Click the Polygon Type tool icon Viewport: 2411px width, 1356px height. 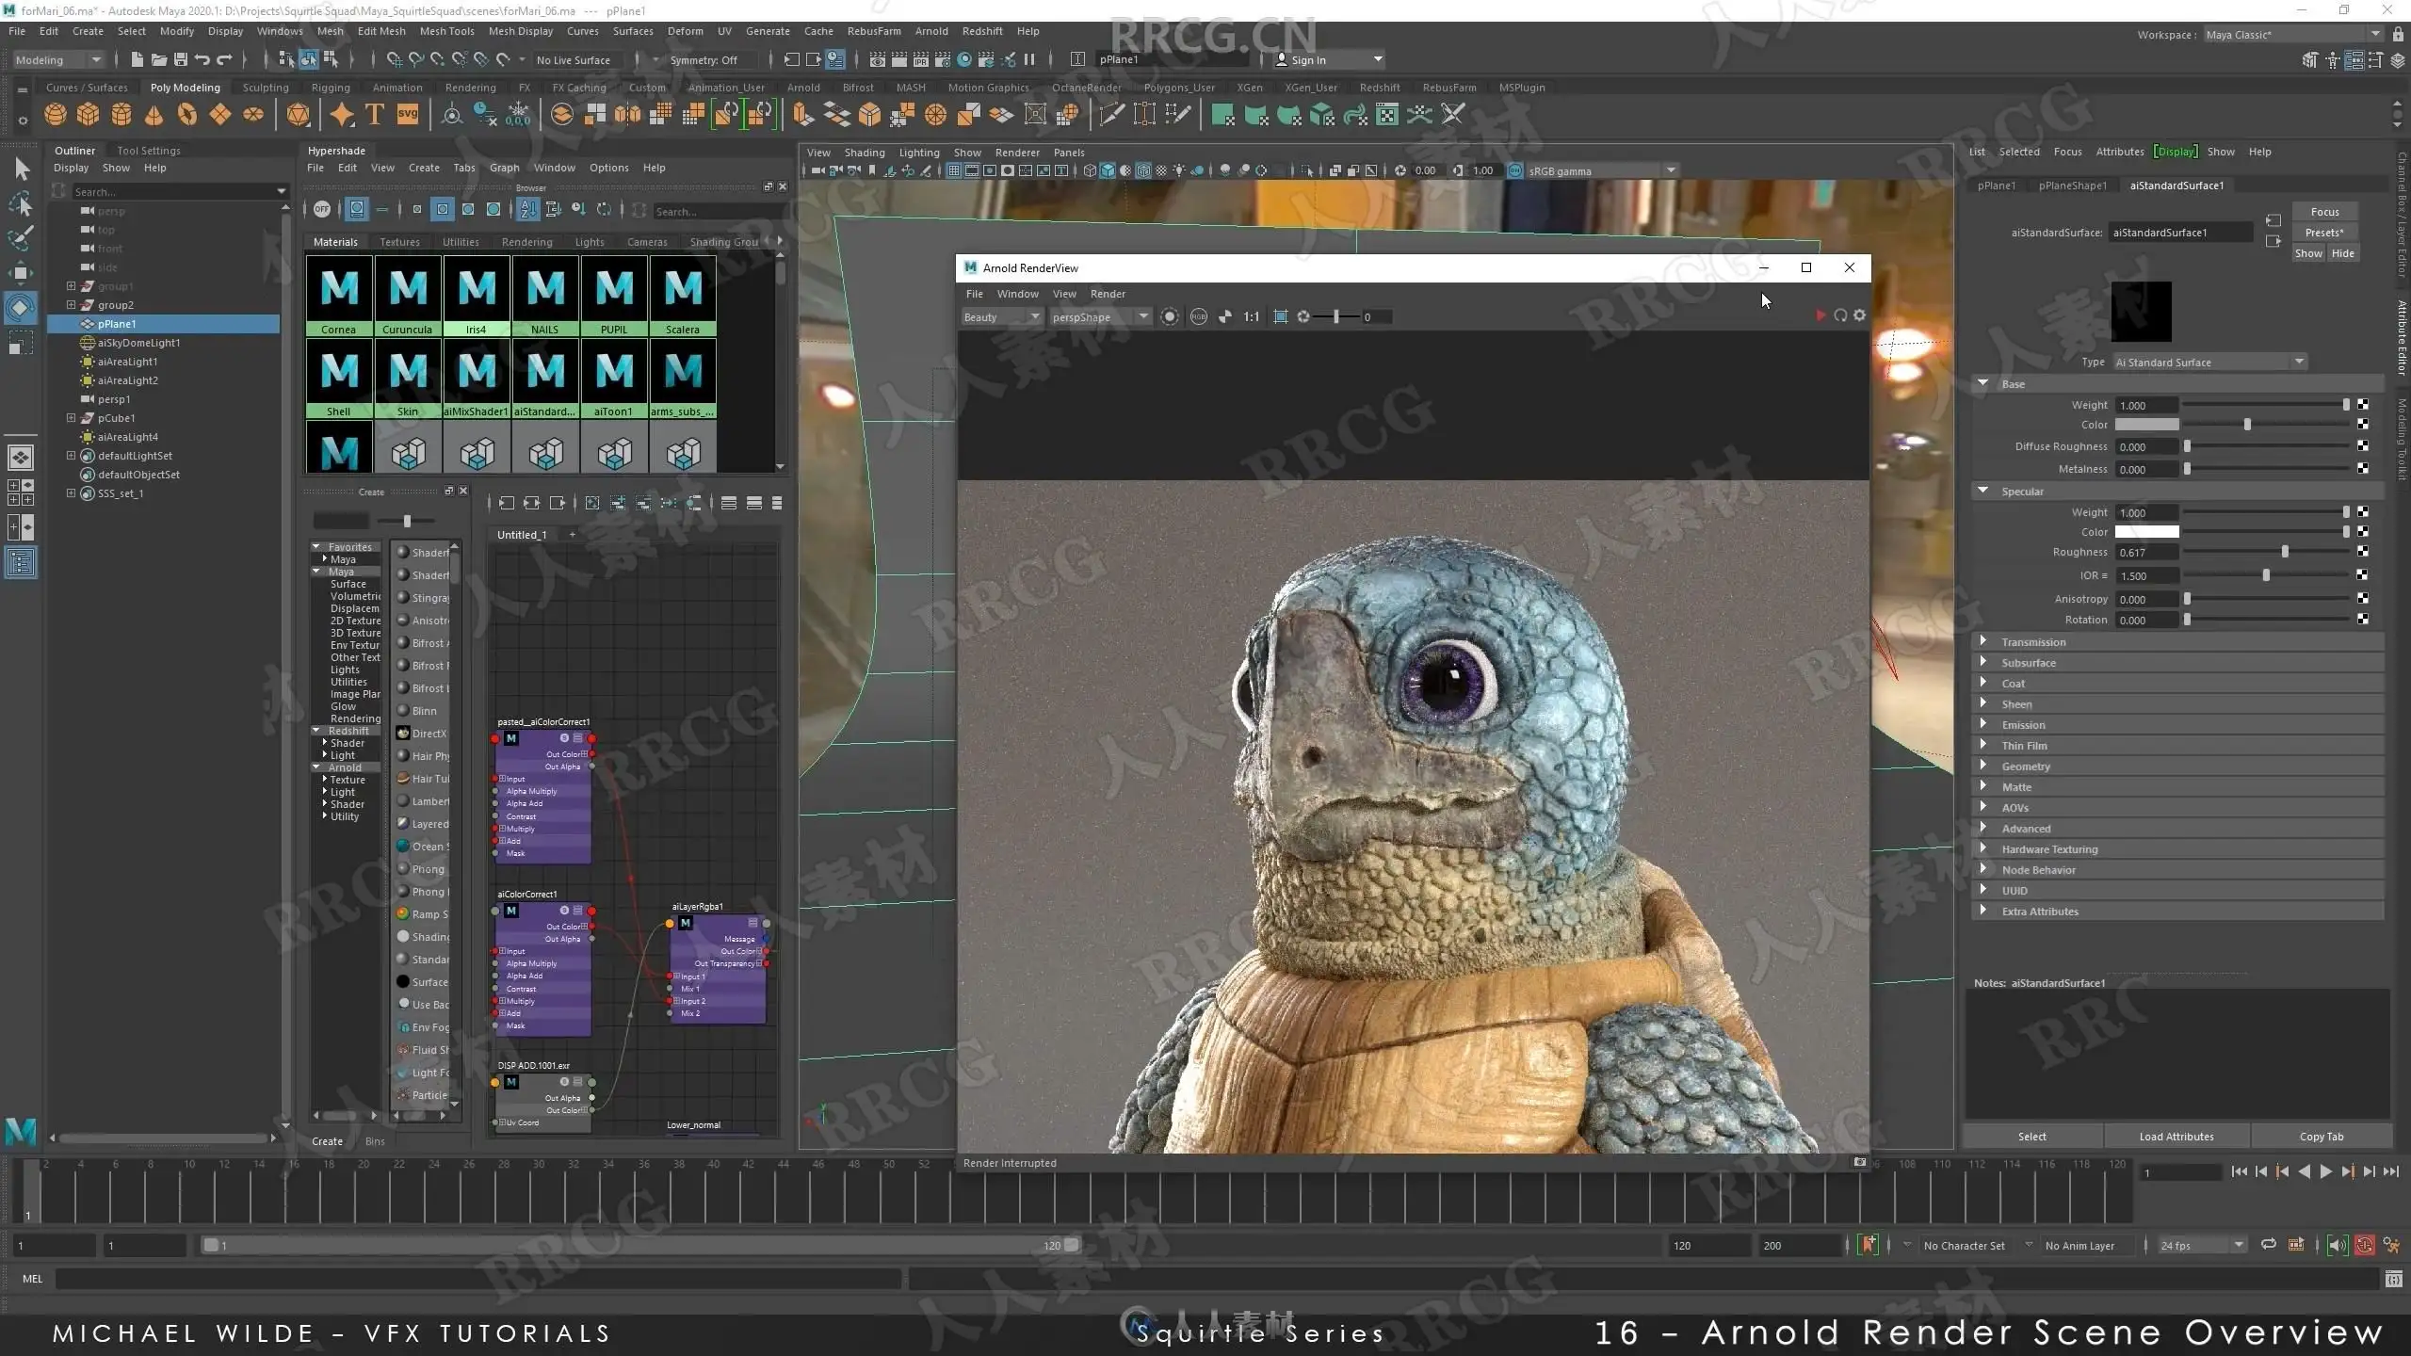[375, 115]
